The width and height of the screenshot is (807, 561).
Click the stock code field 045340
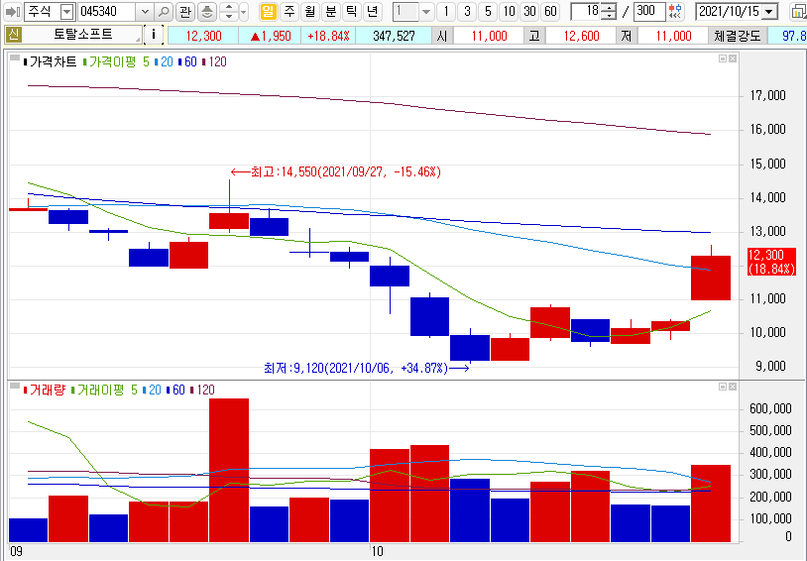[106, 11]
